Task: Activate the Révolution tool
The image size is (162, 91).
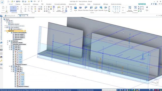Action: [86, 8]
